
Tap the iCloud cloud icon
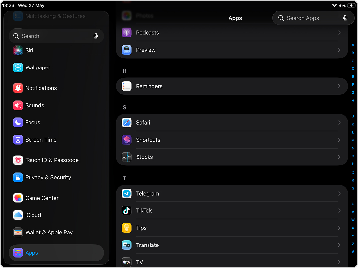(18, 215)
